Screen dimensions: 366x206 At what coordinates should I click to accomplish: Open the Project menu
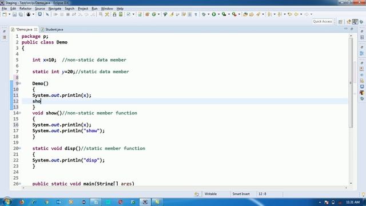point(83,9)
